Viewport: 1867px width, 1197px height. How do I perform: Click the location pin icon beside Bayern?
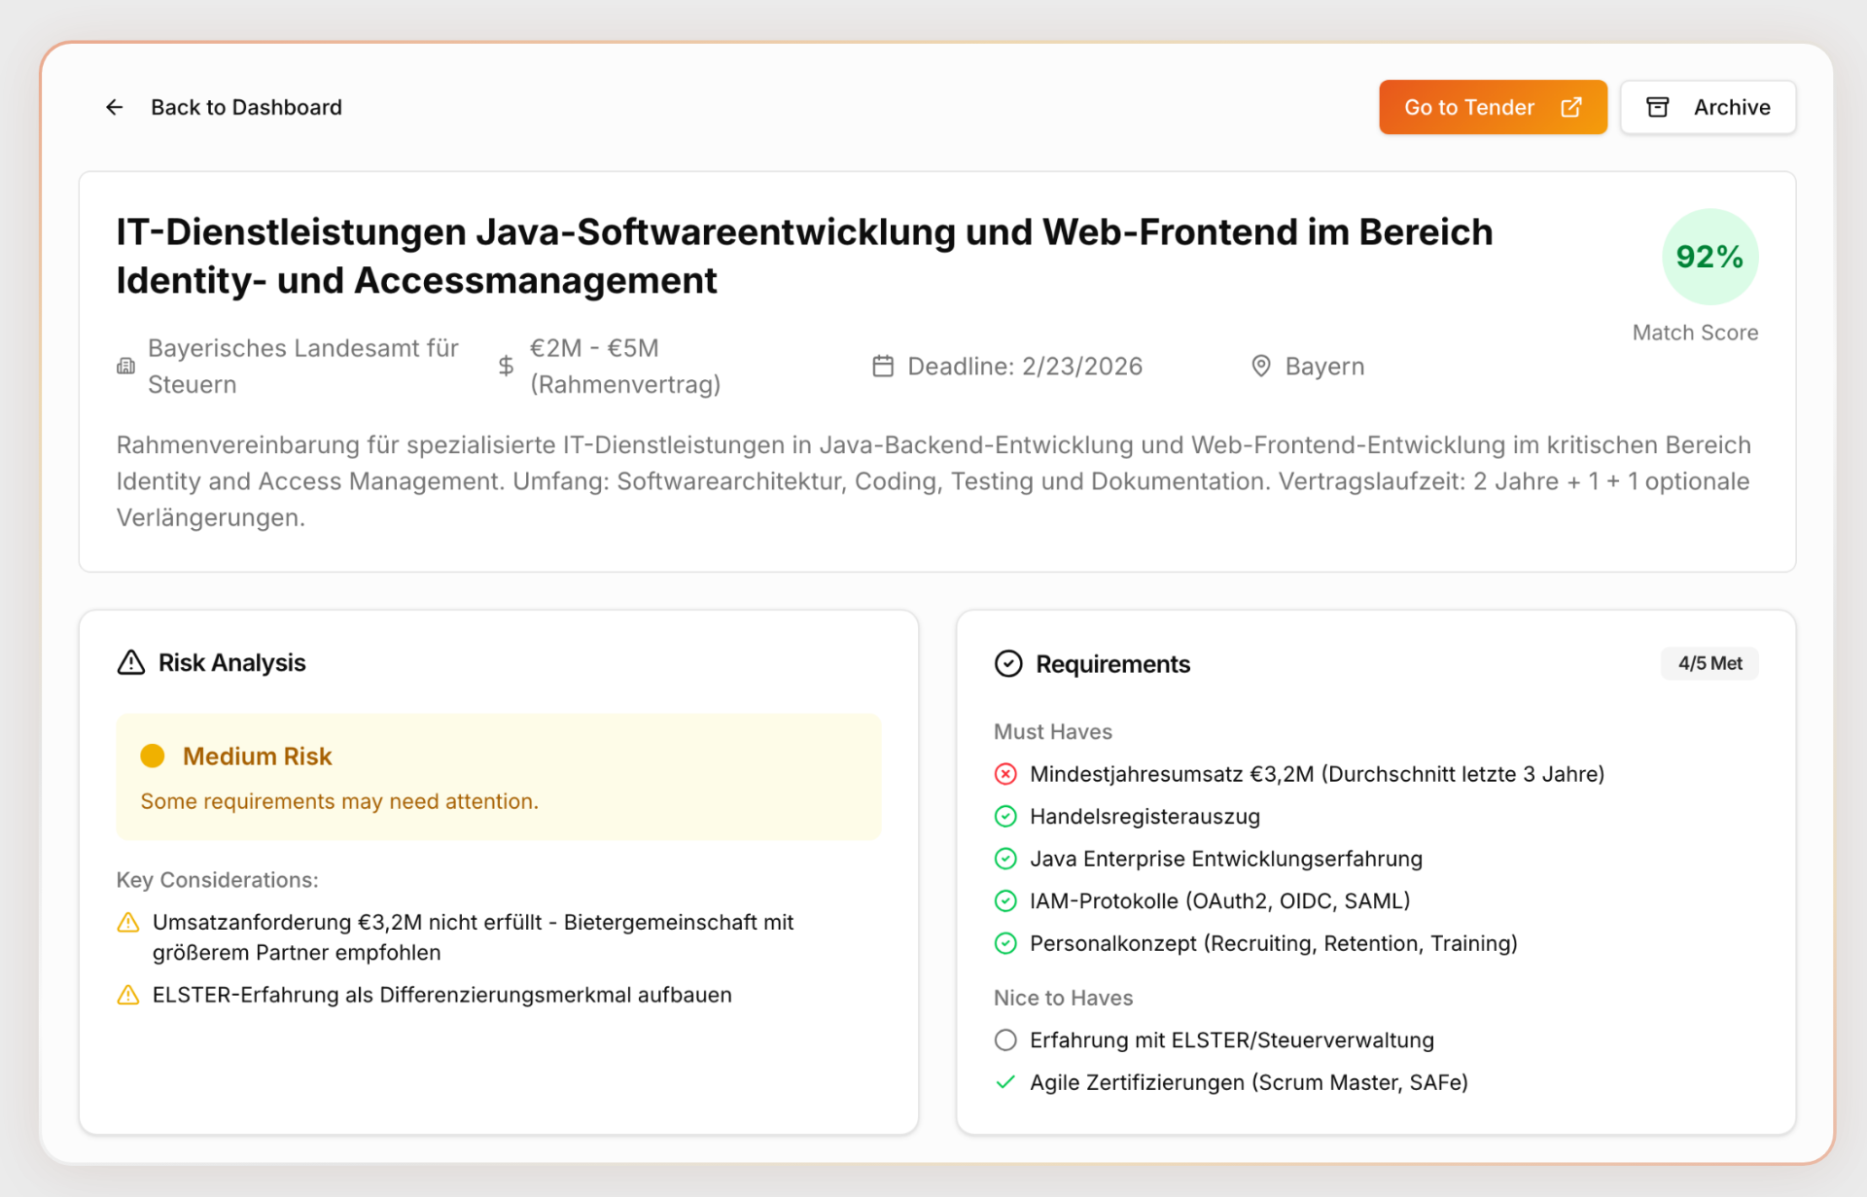pos(1260,367)
